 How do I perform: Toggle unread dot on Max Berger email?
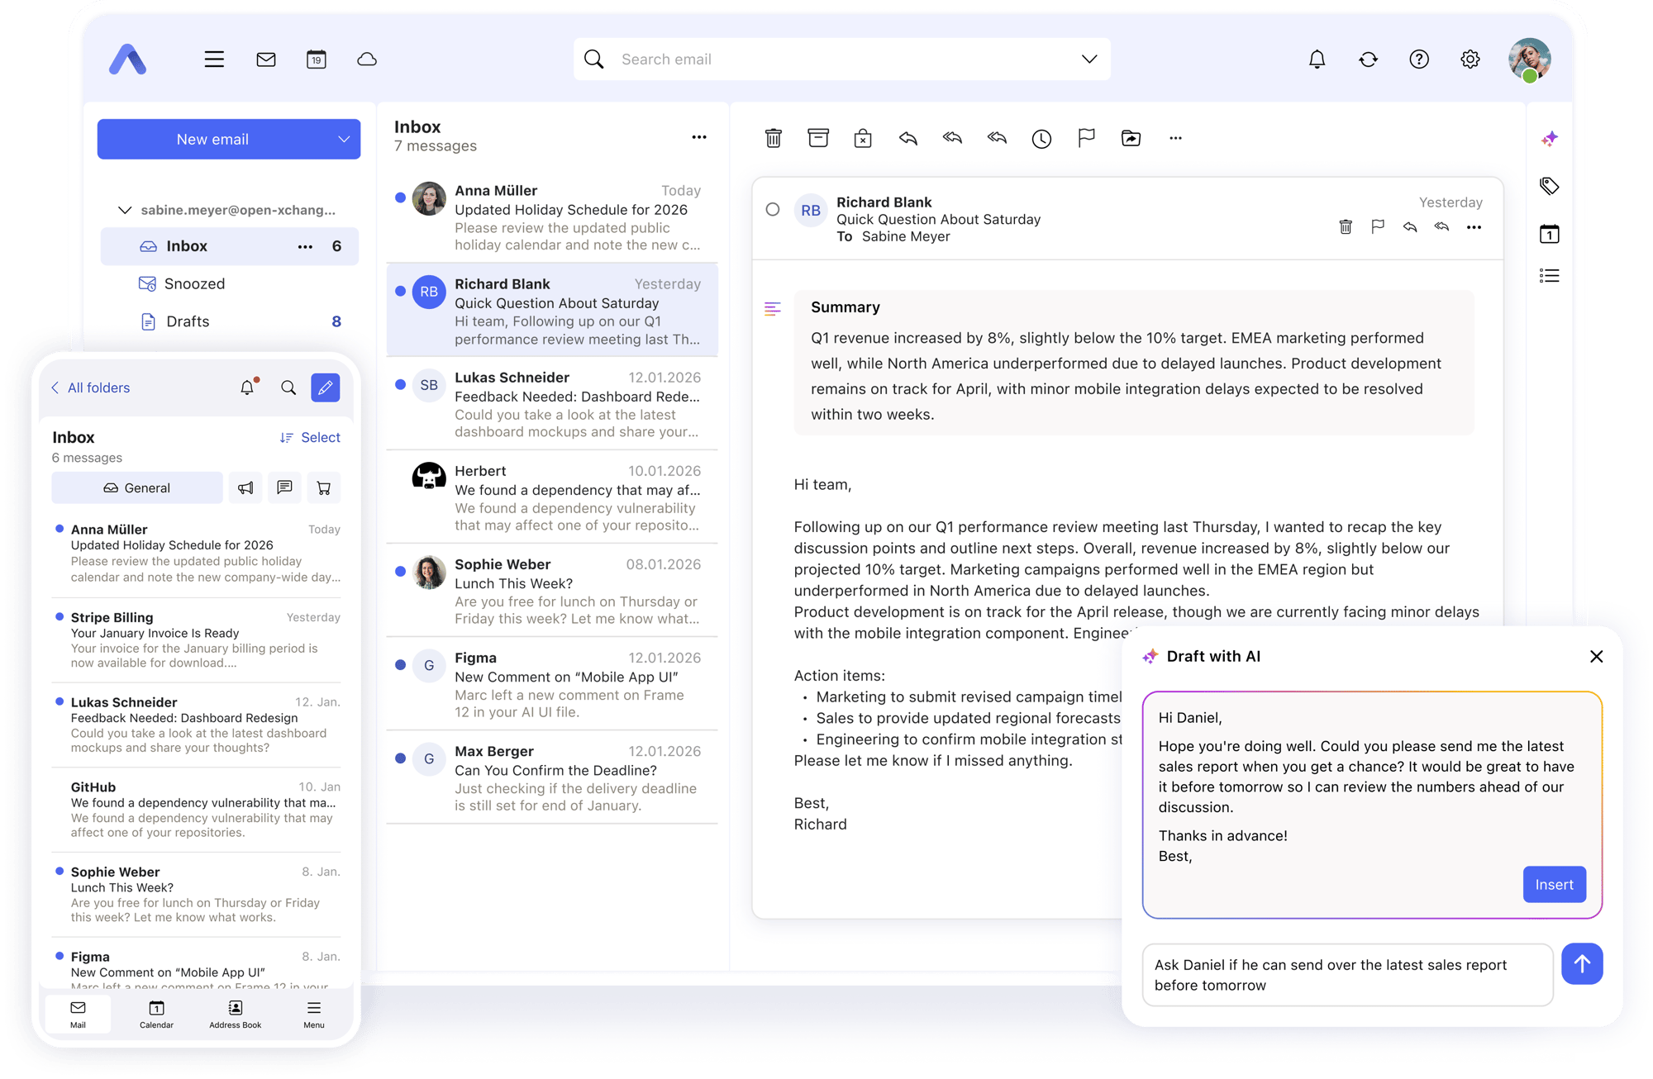pos(400,758)
